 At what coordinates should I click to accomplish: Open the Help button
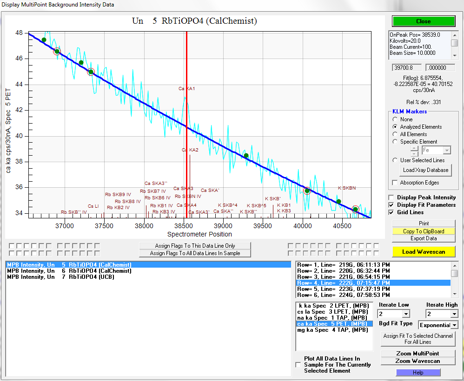(418, 373)
